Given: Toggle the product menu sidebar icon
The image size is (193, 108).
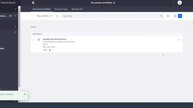Looking at the screenshot, I should point(33,3).
